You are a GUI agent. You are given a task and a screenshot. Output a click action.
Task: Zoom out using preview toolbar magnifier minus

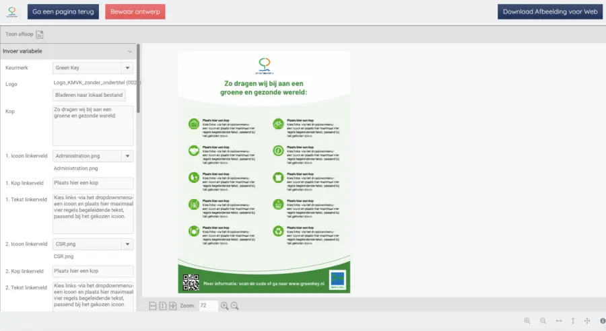click(234, 306)
